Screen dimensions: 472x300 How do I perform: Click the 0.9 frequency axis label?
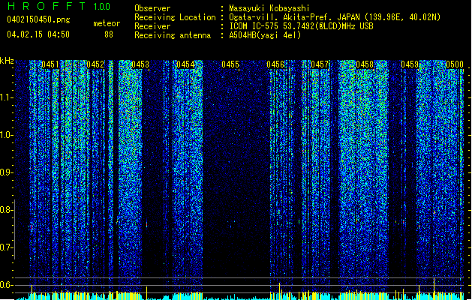7,172
